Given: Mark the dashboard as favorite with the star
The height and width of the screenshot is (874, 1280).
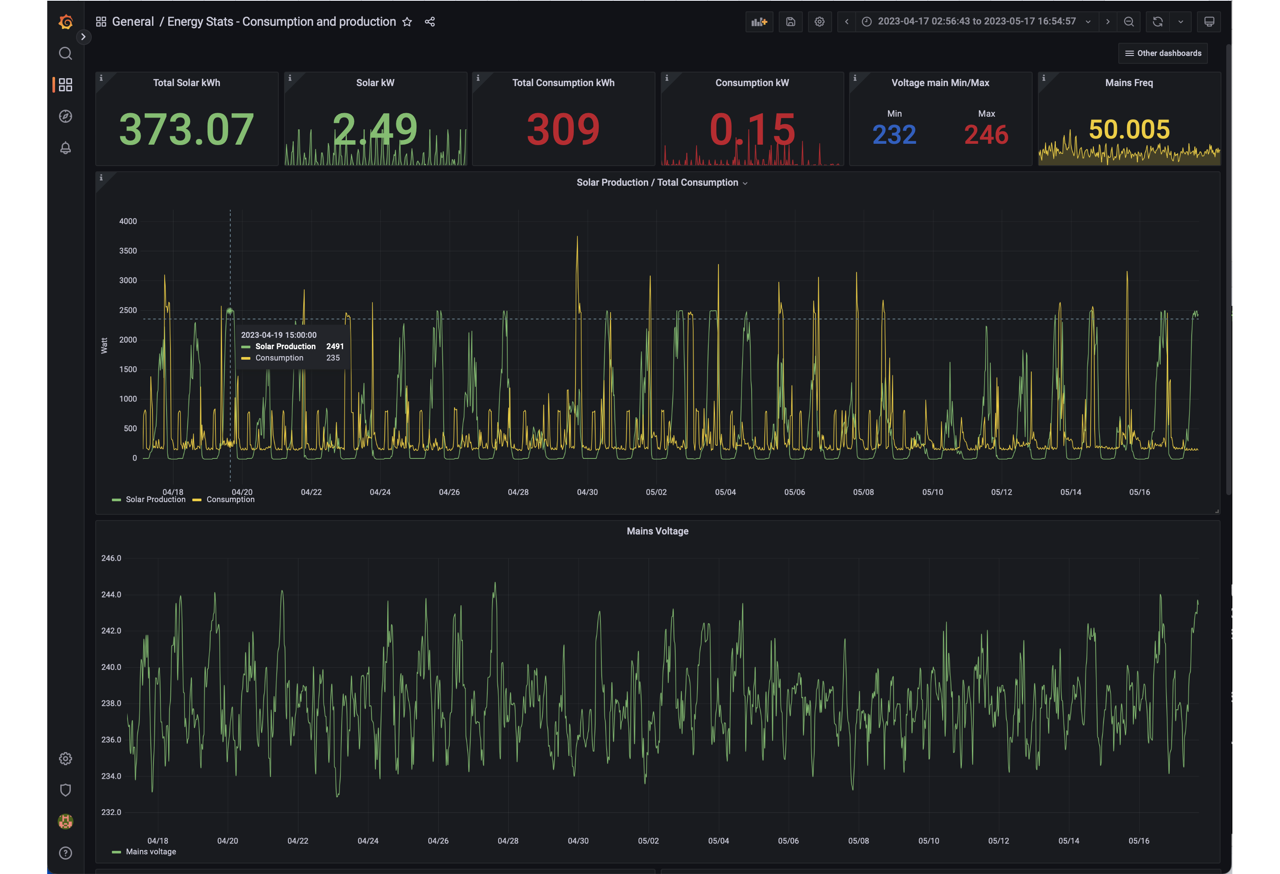Looking at the screenshot, I should tap(407, 21).
